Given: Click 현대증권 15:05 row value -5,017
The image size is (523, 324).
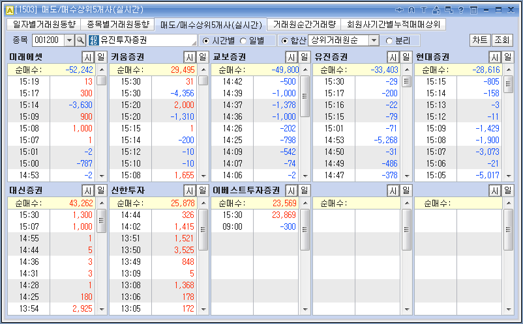Looking at the screenshot, I should click(488, 175).
